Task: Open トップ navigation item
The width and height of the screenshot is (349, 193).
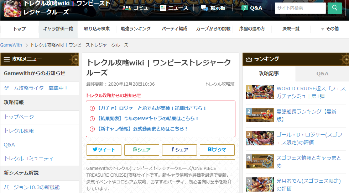Action: tap(20, 29)
